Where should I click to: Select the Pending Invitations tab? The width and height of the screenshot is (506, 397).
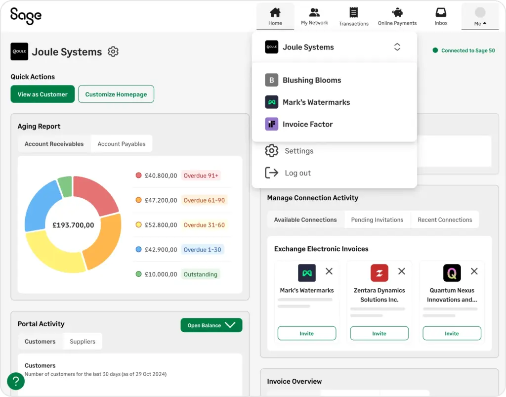pyautogui.click(x=377, y=220)
